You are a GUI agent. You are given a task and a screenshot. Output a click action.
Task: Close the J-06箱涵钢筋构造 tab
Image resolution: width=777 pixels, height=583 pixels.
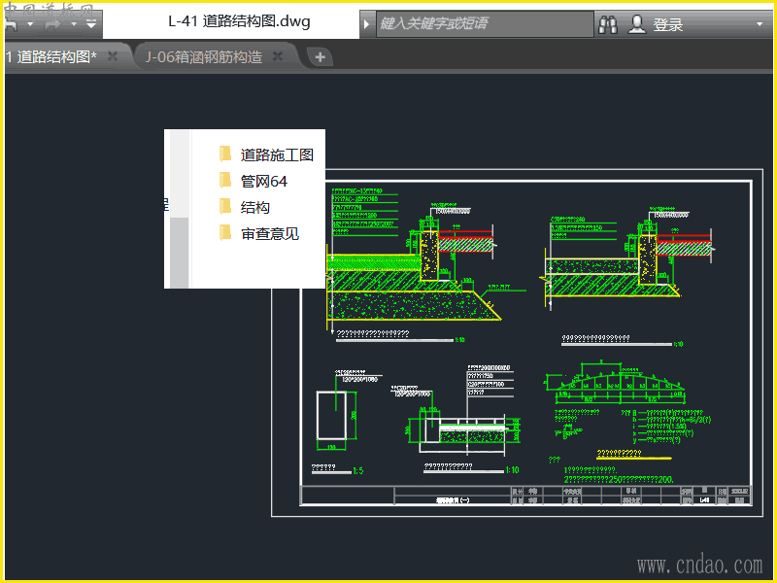tap(278, 56)
